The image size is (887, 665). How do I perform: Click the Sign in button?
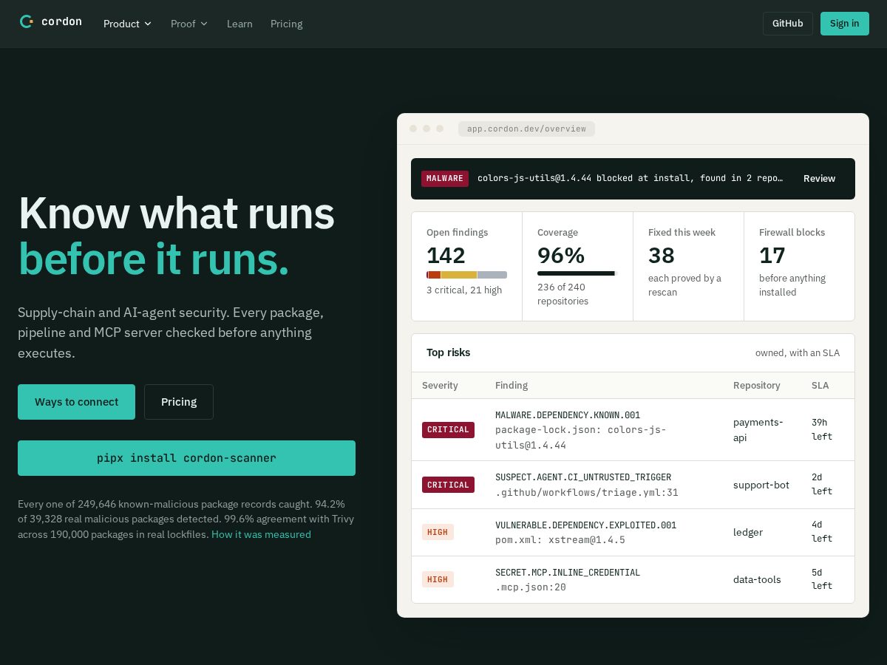pyautogui.click(x=845, y=24)
